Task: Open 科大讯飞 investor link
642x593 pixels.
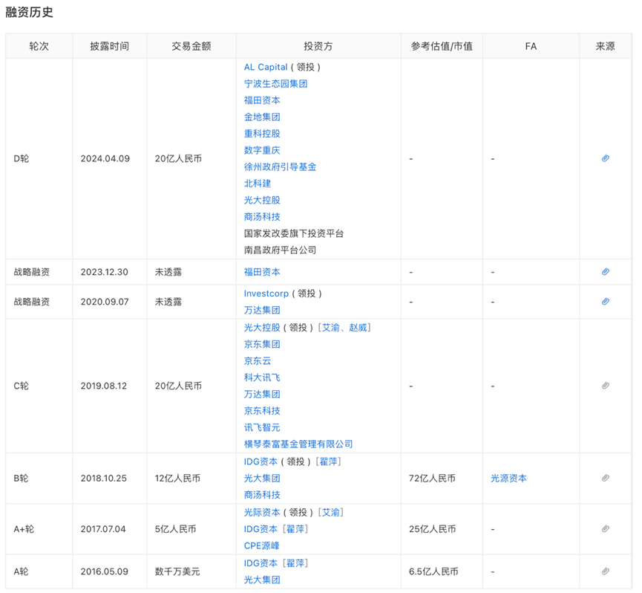Action: (x=262, y=377)
